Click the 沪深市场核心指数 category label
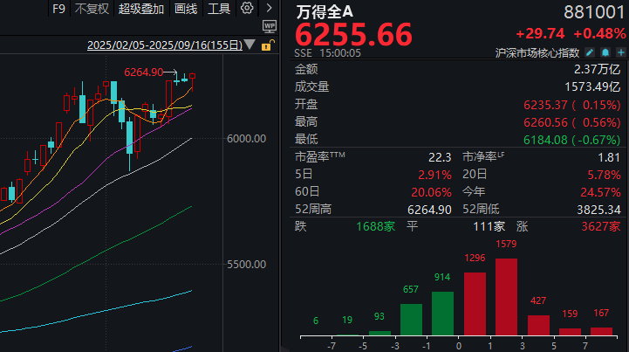The height and width of the screenshot is (352, 629). (538, 53)
